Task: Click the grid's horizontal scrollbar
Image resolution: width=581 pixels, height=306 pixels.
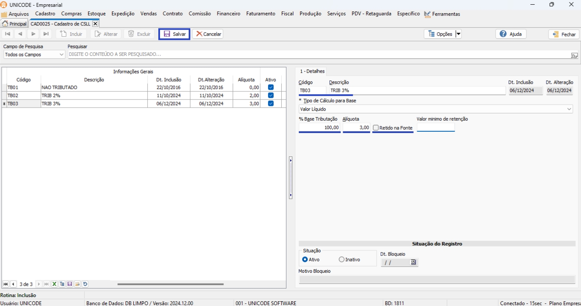Action: (x=170, y=284)
